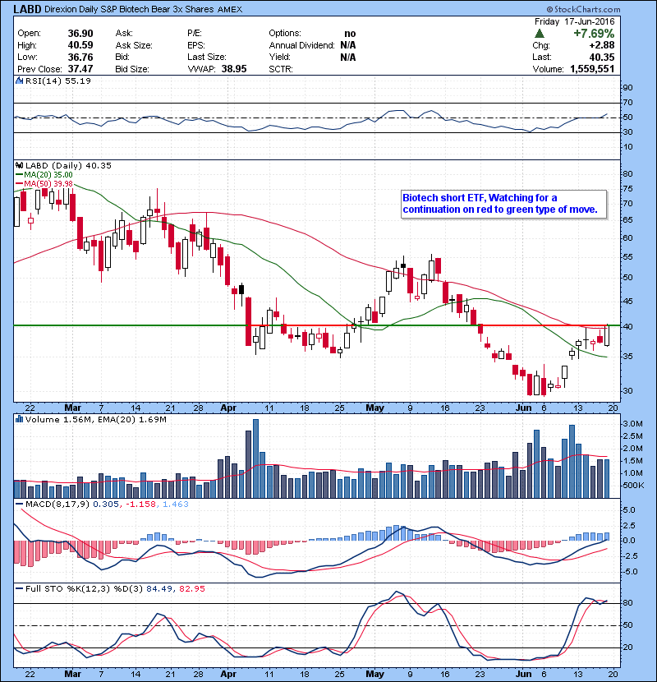Click the candlestick icon beside LABD (Daily)
The image size is (657, 682).
19,165
